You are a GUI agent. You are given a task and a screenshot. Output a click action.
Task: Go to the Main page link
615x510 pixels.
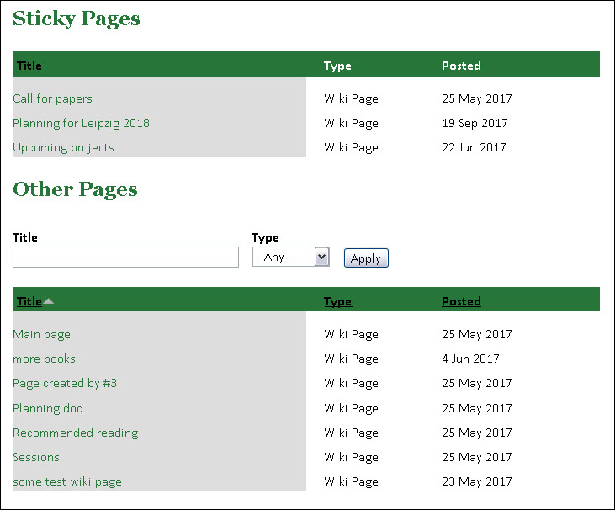pos(41,334)
